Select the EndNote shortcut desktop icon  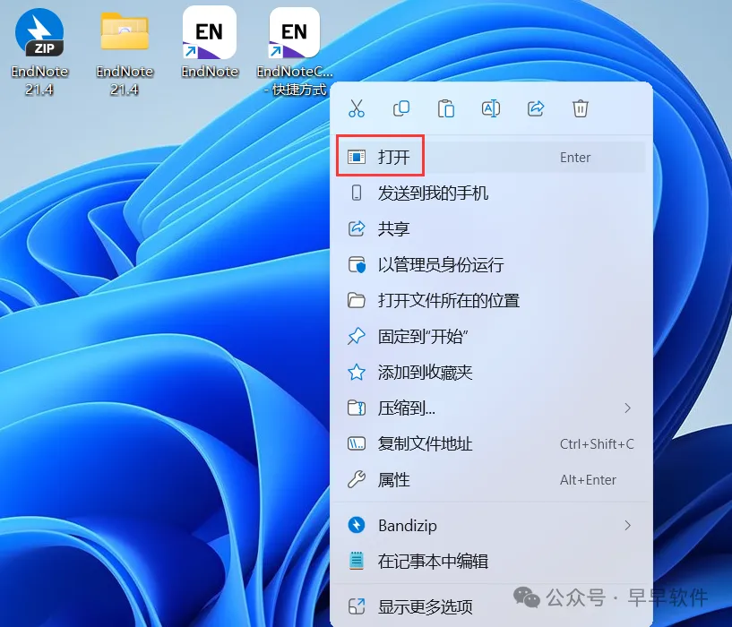point(210,42)
